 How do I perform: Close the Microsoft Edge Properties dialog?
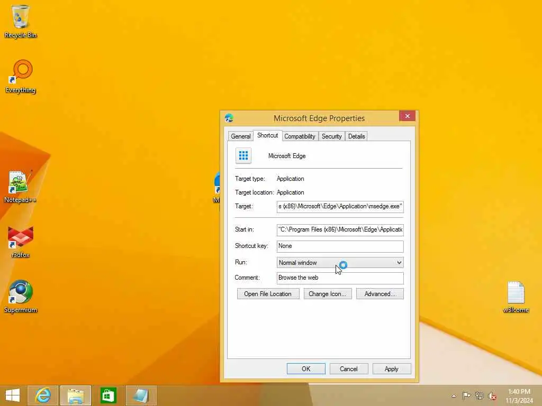click(407, 116)
